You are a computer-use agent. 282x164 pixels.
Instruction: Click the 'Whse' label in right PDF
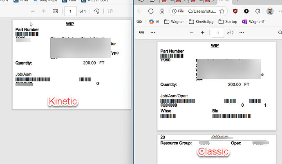coord(166,111)
